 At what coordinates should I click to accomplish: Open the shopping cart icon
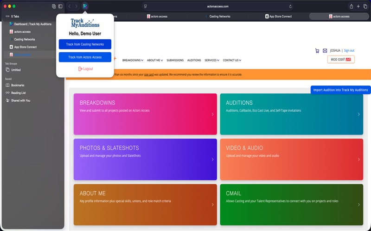317,51
